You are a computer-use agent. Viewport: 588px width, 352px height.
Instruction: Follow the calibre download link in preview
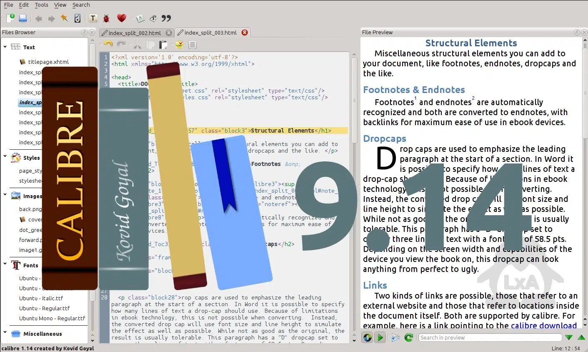544,325
